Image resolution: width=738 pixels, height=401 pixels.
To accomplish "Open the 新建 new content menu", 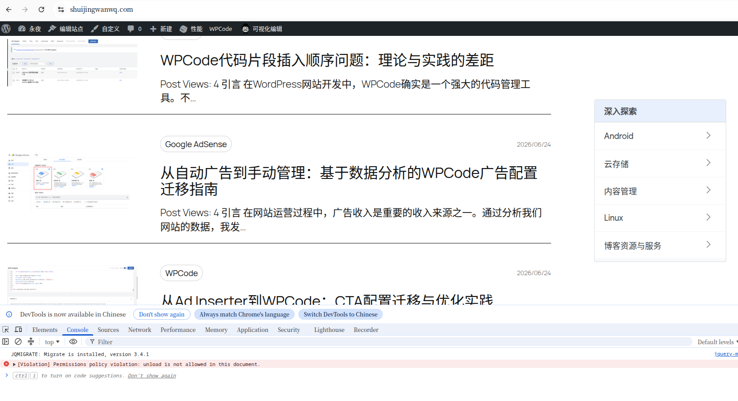I will click(x=161, y=29).
